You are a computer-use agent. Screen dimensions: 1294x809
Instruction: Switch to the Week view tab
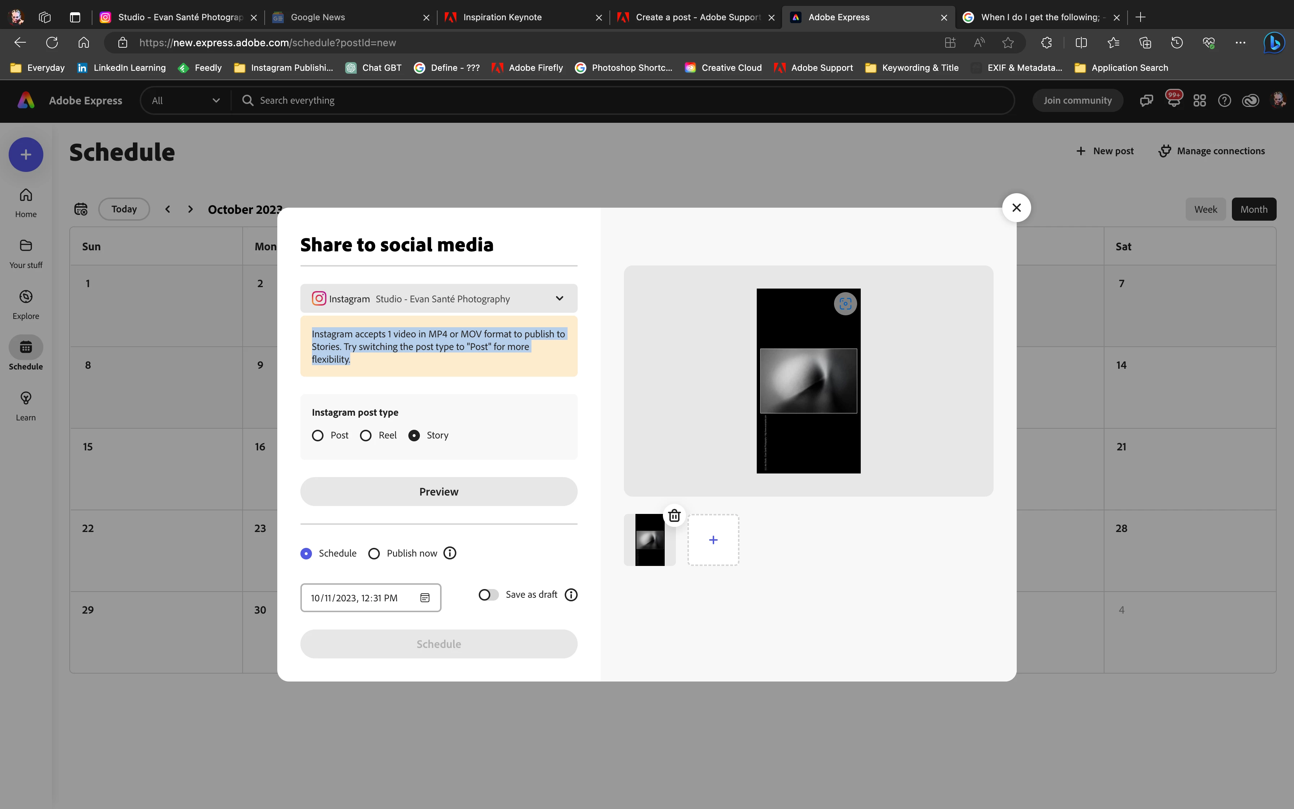(x=1205, y=209)
